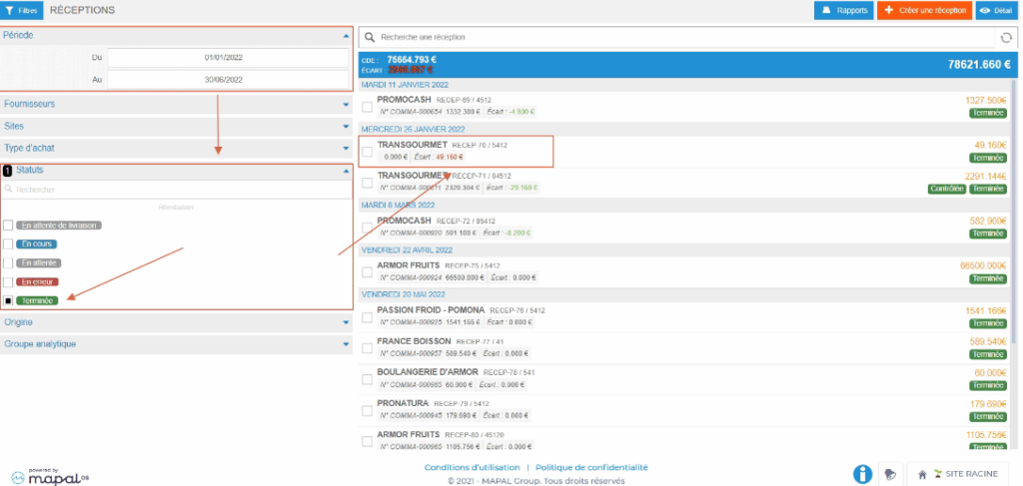Screen dimensions: 1023x486
Task: Click the home icon beside SITE RACINE
Action: [923, 474]
